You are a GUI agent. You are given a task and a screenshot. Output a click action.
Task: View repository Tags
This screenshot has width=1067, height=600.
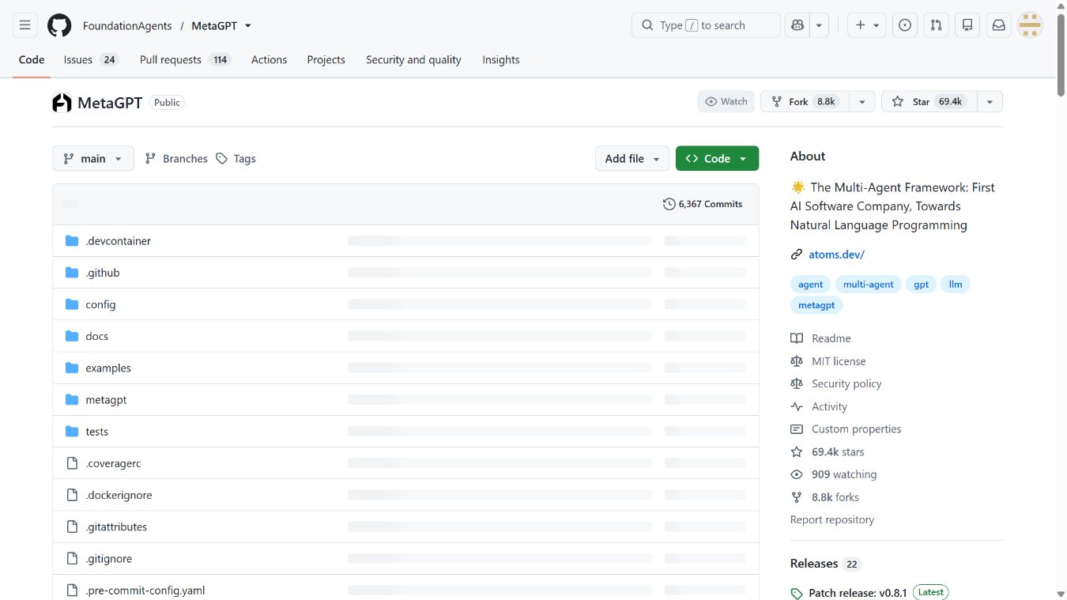(236, 159)
